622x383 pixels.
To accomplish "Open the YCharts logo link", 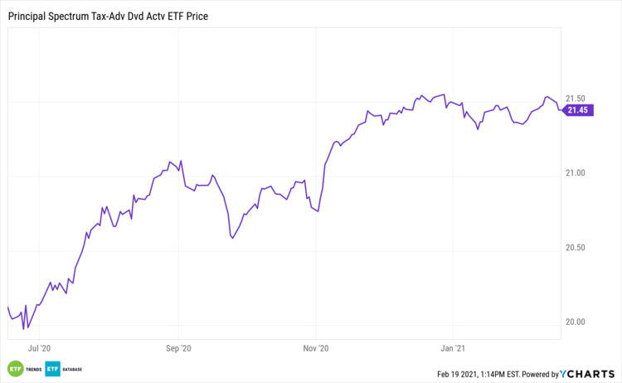I will click(x=586, y=373).
